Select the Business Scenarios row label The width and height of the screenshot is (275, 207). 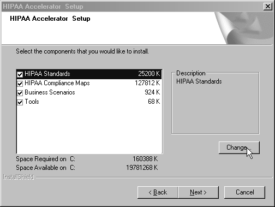pyautogui.click(x=50, y=92)
